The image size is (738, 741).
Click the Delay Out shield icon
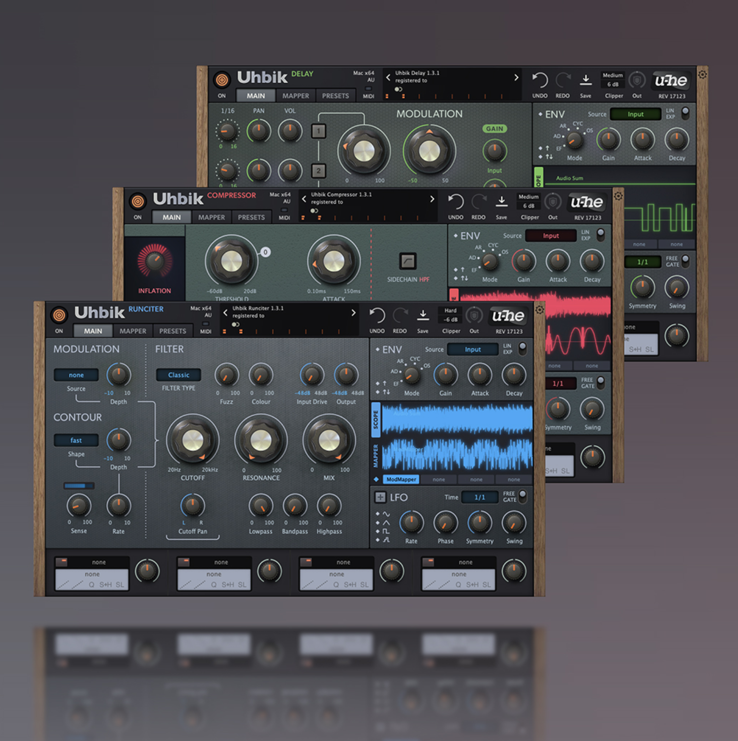[637, 80]
